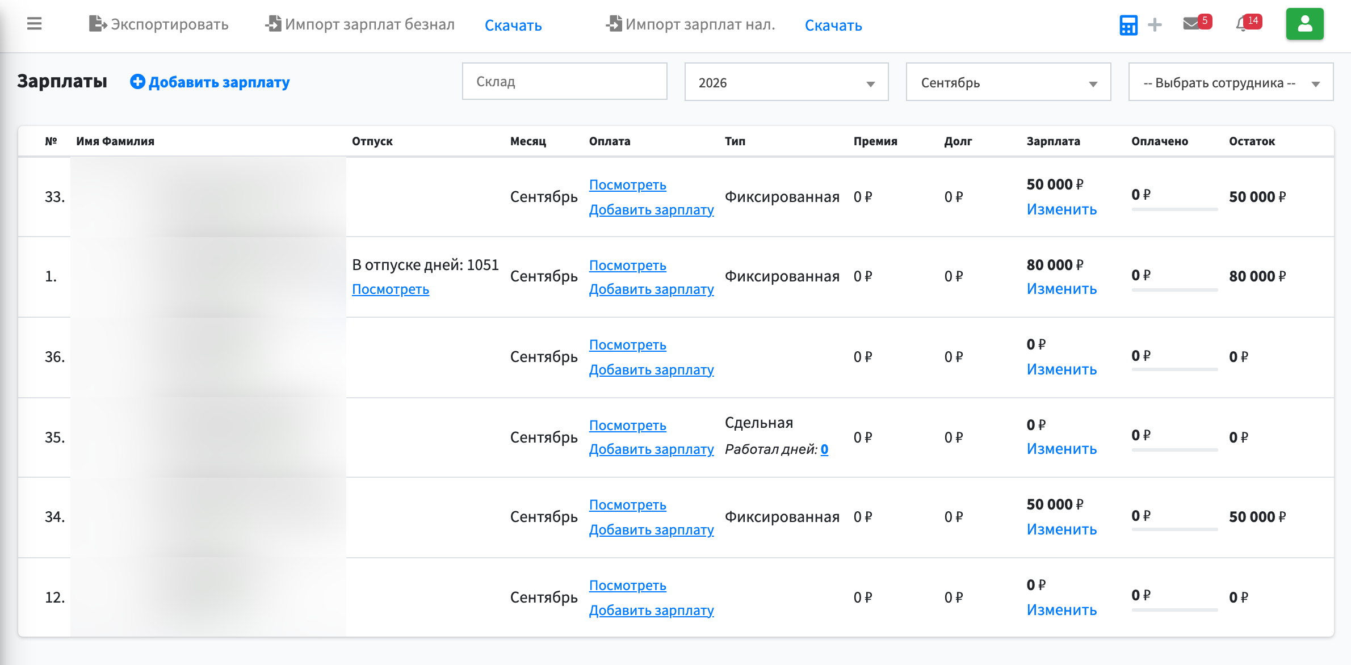The height and width of the screenshot is (665, 1351).
Task: Click the Работал дней 0 link
Action: (824, 449)
